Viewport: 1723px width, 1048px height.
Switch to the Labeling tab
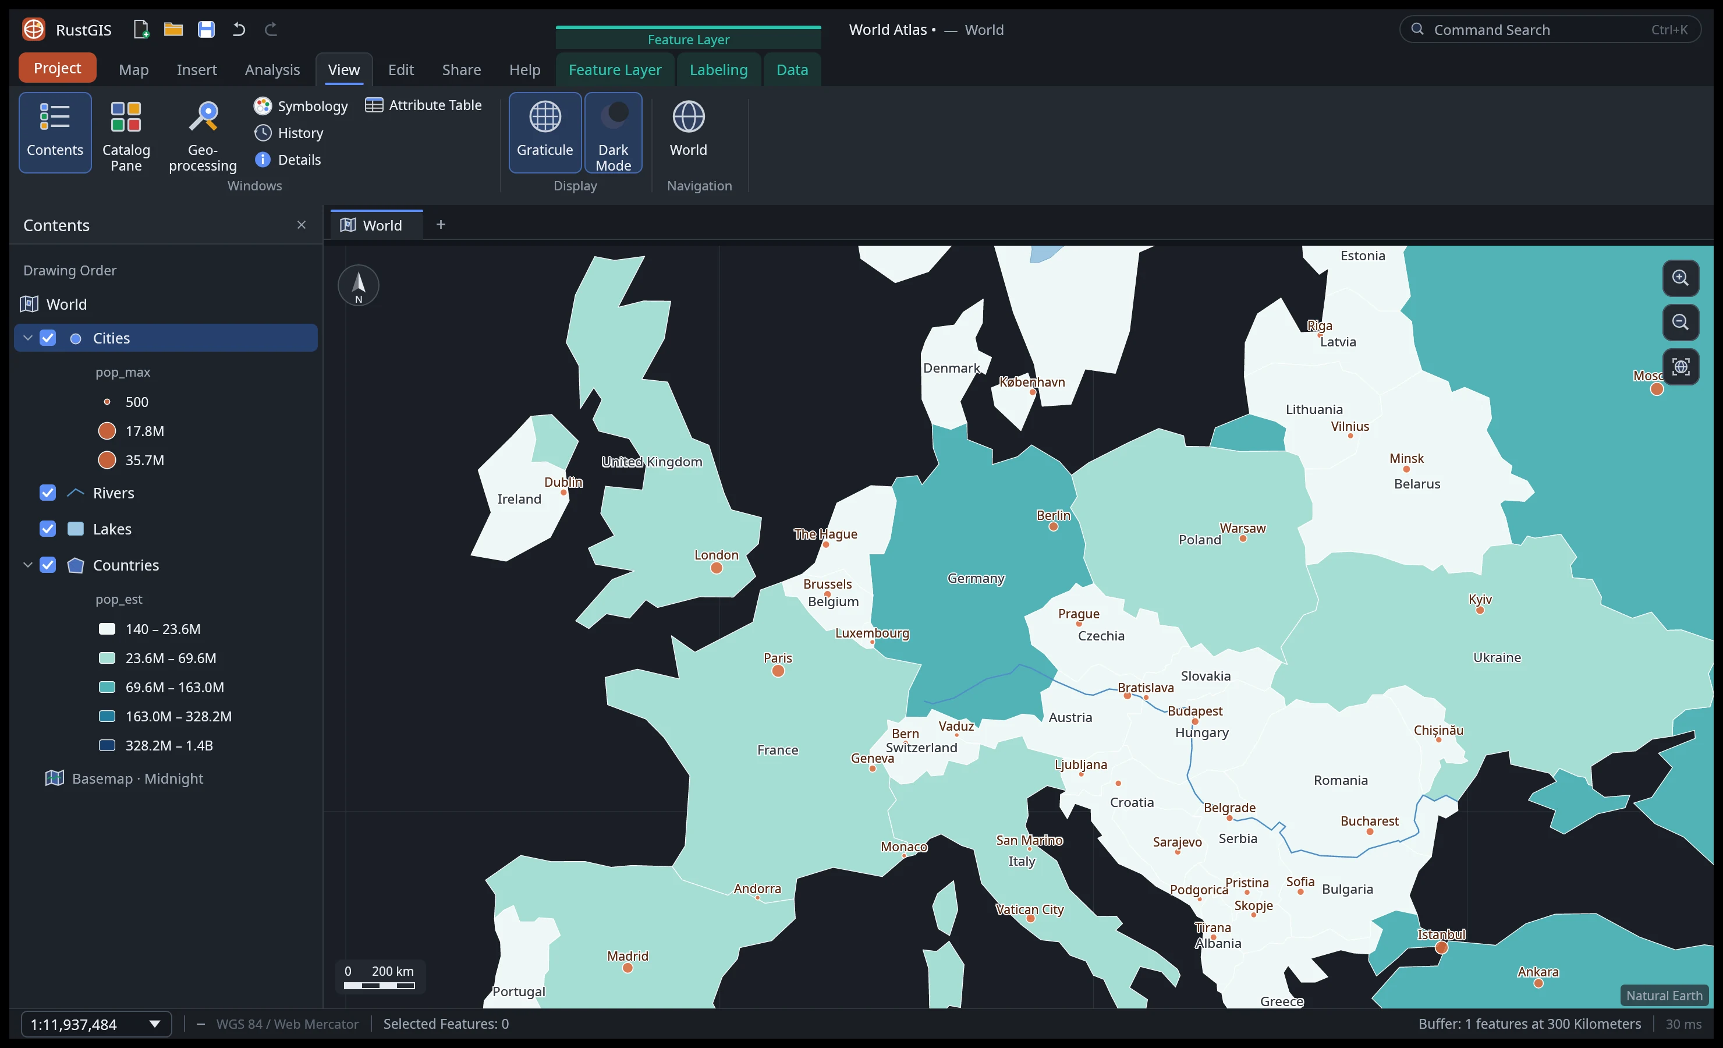[718, 69]
